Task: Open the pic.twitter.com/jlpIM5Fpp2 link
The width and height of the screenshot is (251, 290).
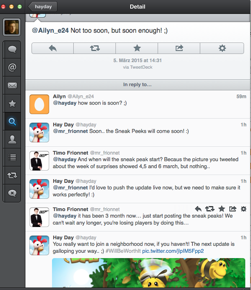Action: point(173,251)
